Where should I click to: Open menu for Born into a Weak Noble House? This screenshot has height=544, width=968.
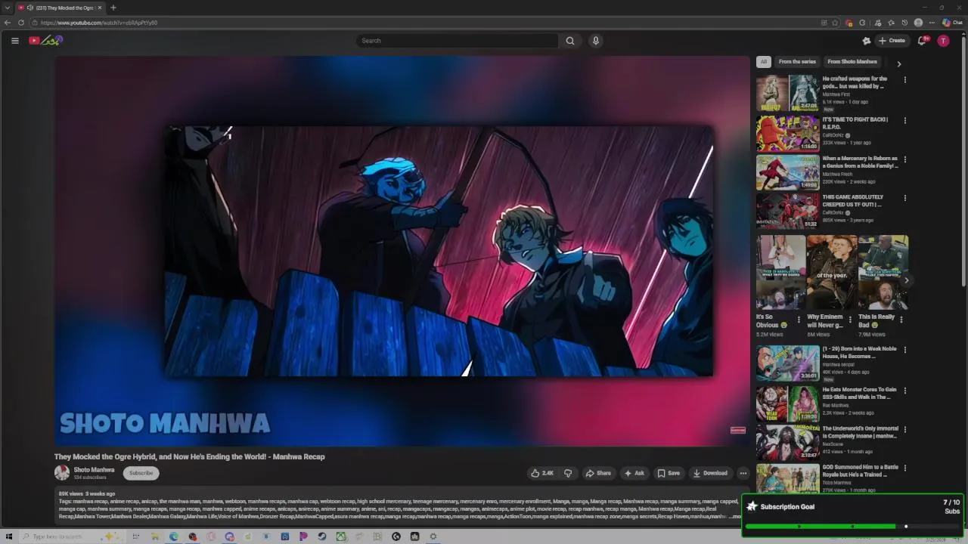click(904, 350)
